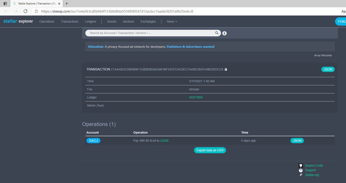Click the PUBLIC network button

click(341, 21)
